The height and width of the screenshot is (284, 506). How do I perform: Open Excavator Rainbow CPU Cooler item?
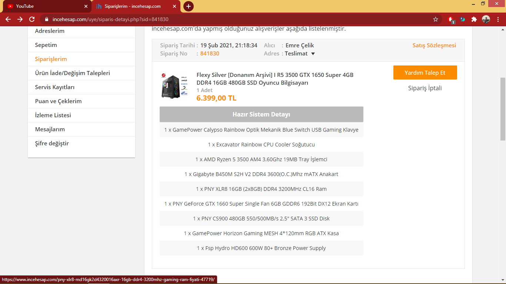coord(261,145)
